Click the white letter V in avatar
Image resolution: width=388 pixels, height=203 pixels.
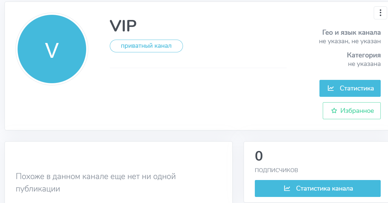[52, 50]
